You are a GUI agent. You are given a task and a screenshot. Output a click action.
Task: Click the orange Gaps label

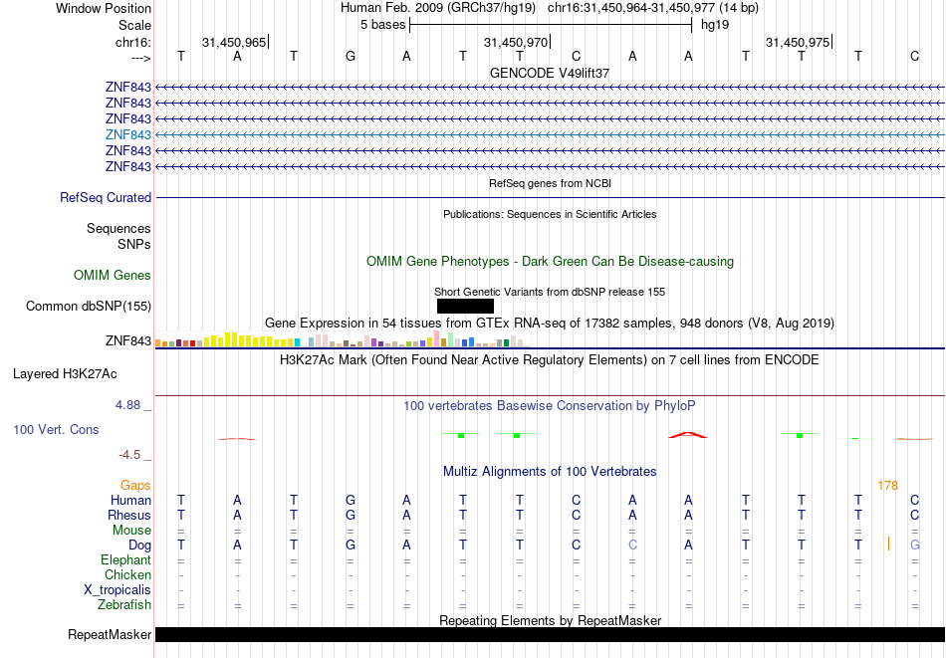point(135,486)
